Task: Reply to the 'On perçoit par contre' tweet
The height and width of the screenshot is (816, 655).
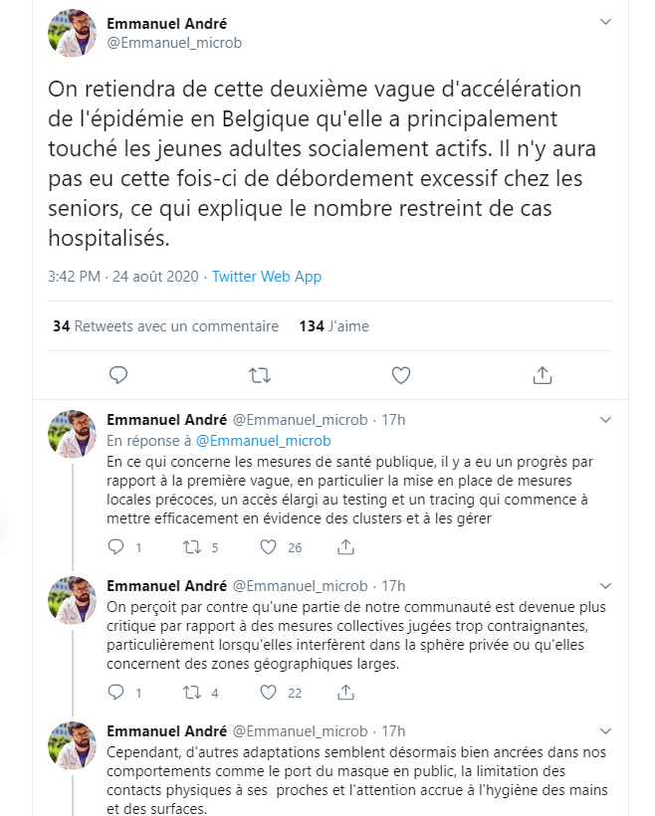Action: 115,693
